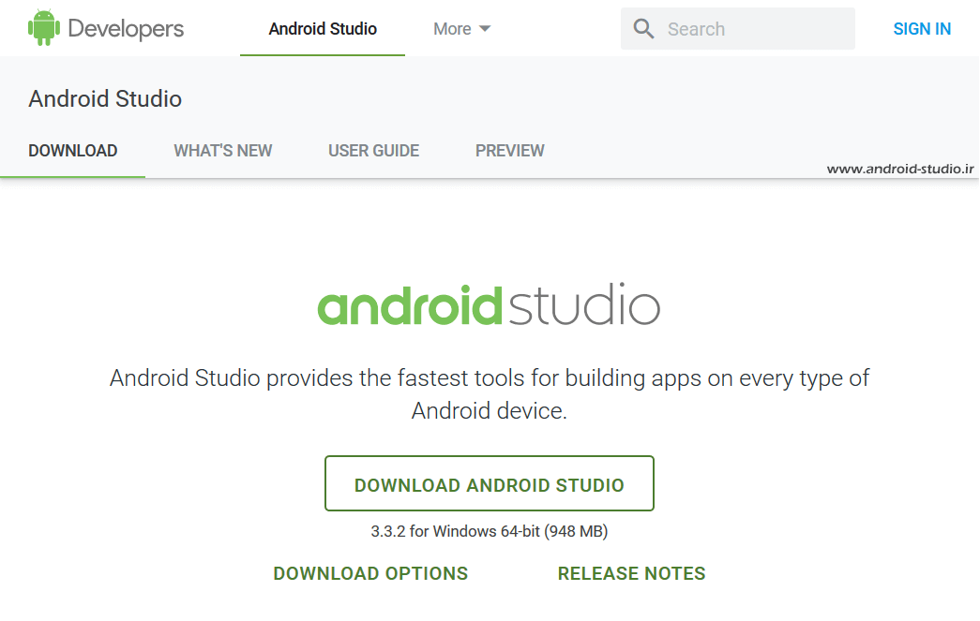Go to the PREVIEW tab
980x621 pixels.
[510, 151]
